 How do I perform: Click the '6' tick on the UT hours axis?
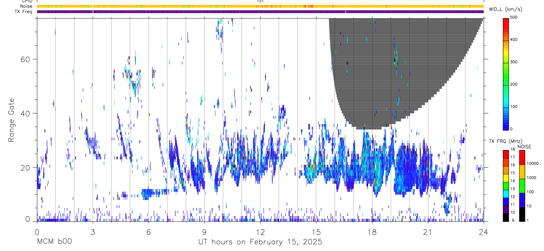pos(148,232)
